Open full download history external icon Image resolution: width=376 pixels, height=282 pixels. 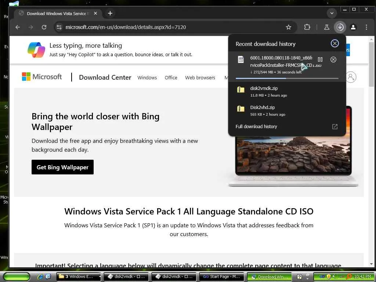[335, 127]
